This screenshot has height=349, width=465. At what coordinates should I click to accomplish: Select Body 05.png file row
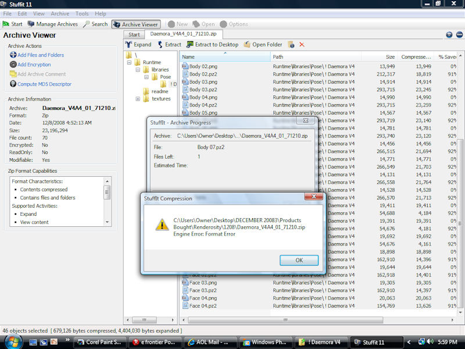click(319, 112)
